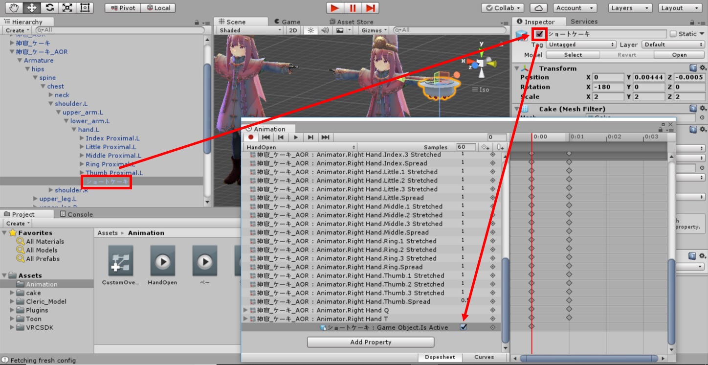
Task: Click the Pause button in top toolbar
Action: [352, 8]
